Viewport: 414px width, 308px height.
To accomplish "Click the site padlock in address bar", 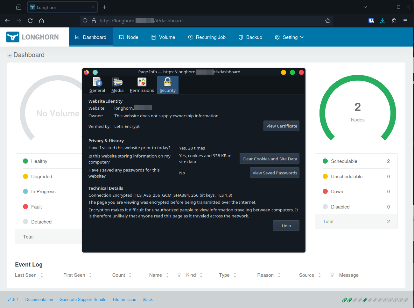I will click(x=94, y=21).
